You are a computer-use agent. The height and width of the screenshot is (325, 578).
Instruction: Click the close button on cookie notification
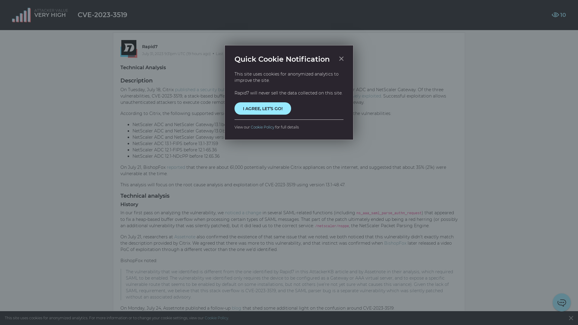point(341,59)
